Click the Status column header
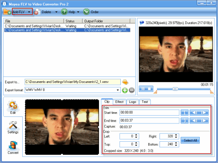The image size is (218, 163). [73, 21]
